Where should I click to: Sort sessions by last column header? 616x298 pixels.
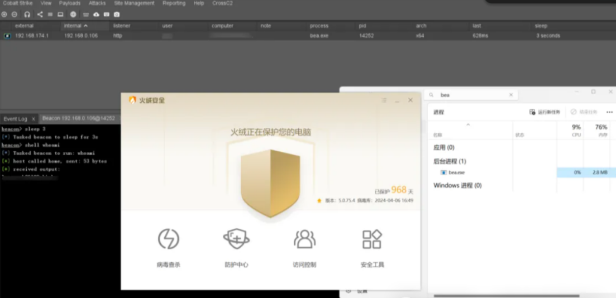pos(476,26)
